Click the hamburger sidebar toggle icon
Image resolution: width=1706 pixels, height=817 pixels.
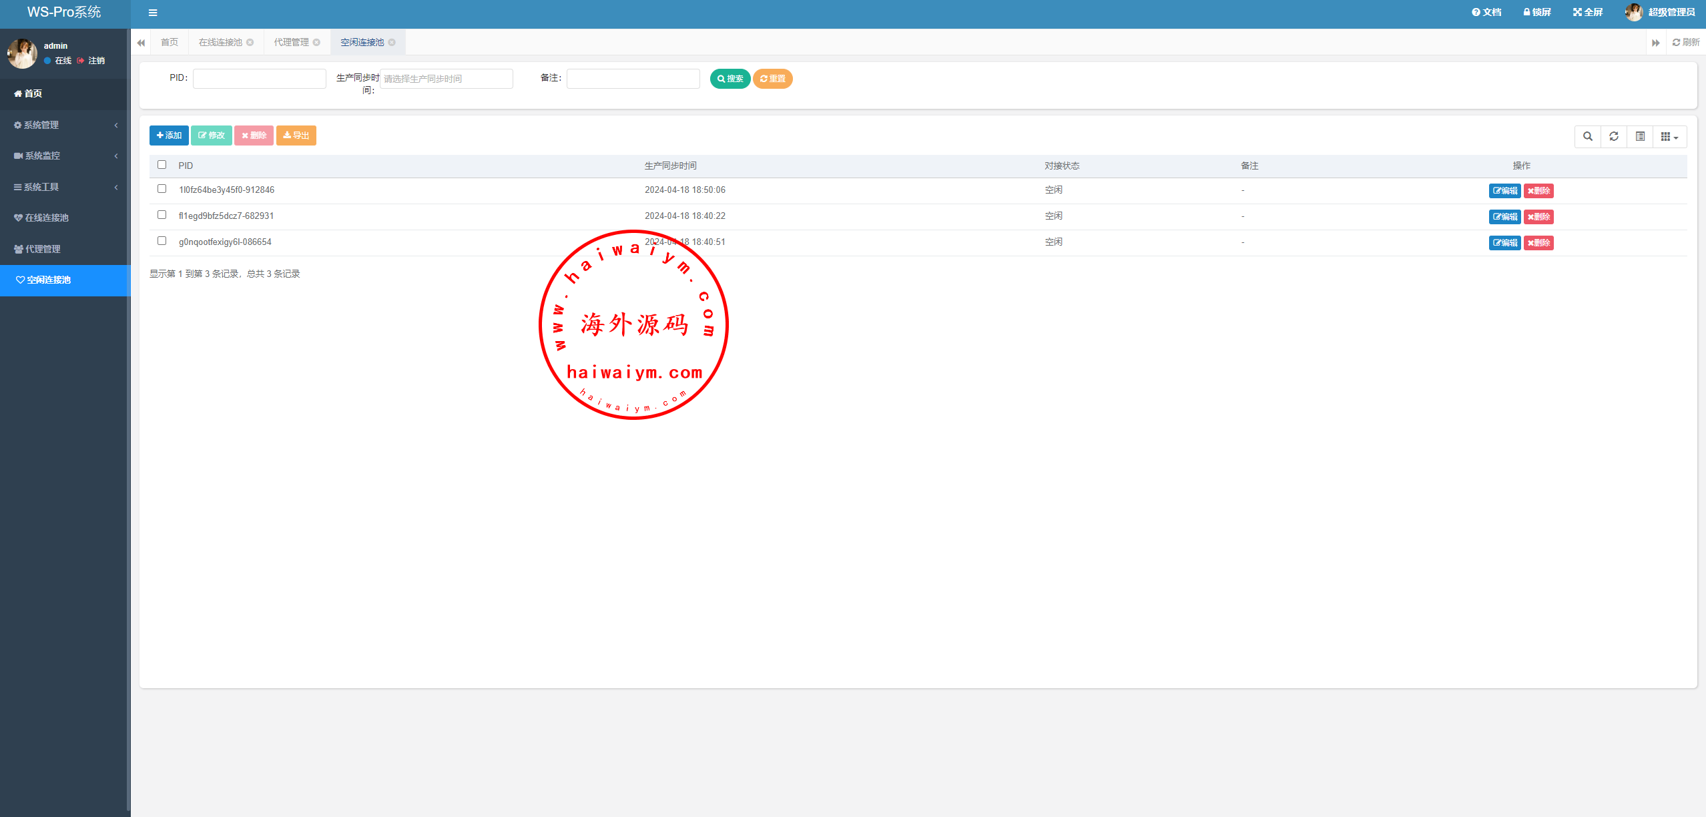(x=153, y=13)
